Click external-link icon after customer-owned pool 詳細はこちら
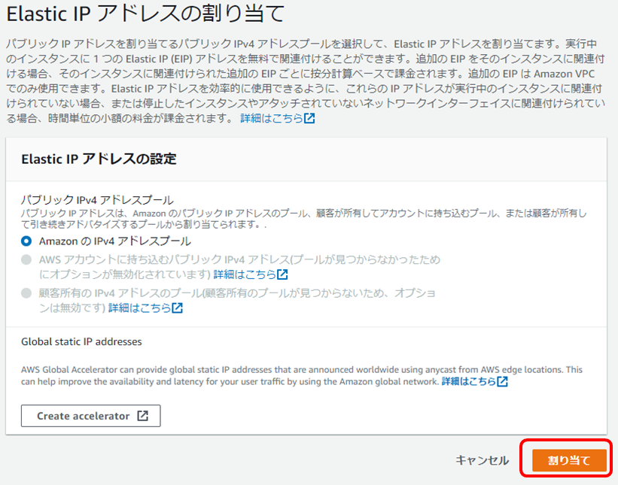 (x=178, y=308)
